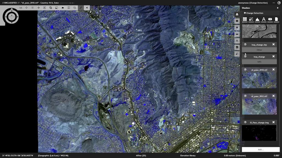Screen dimensions: 282x158
Task: Click the Elevation library status entry
Action: point(188,156)
